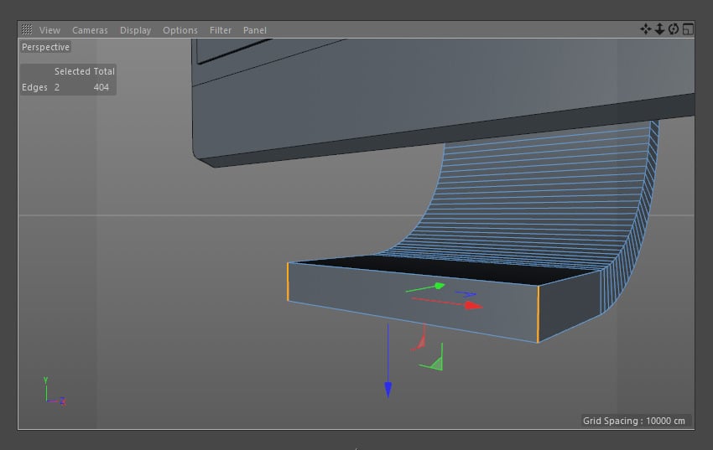Expand the Filter menu
Image resolution: width=713 pixels, height=450 pixels.
(x=221, y=30)
